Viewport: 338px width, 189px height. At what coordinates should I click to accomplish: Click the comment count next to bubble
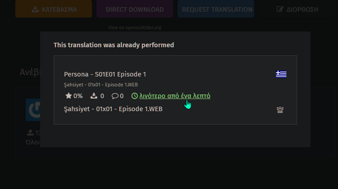122,96
